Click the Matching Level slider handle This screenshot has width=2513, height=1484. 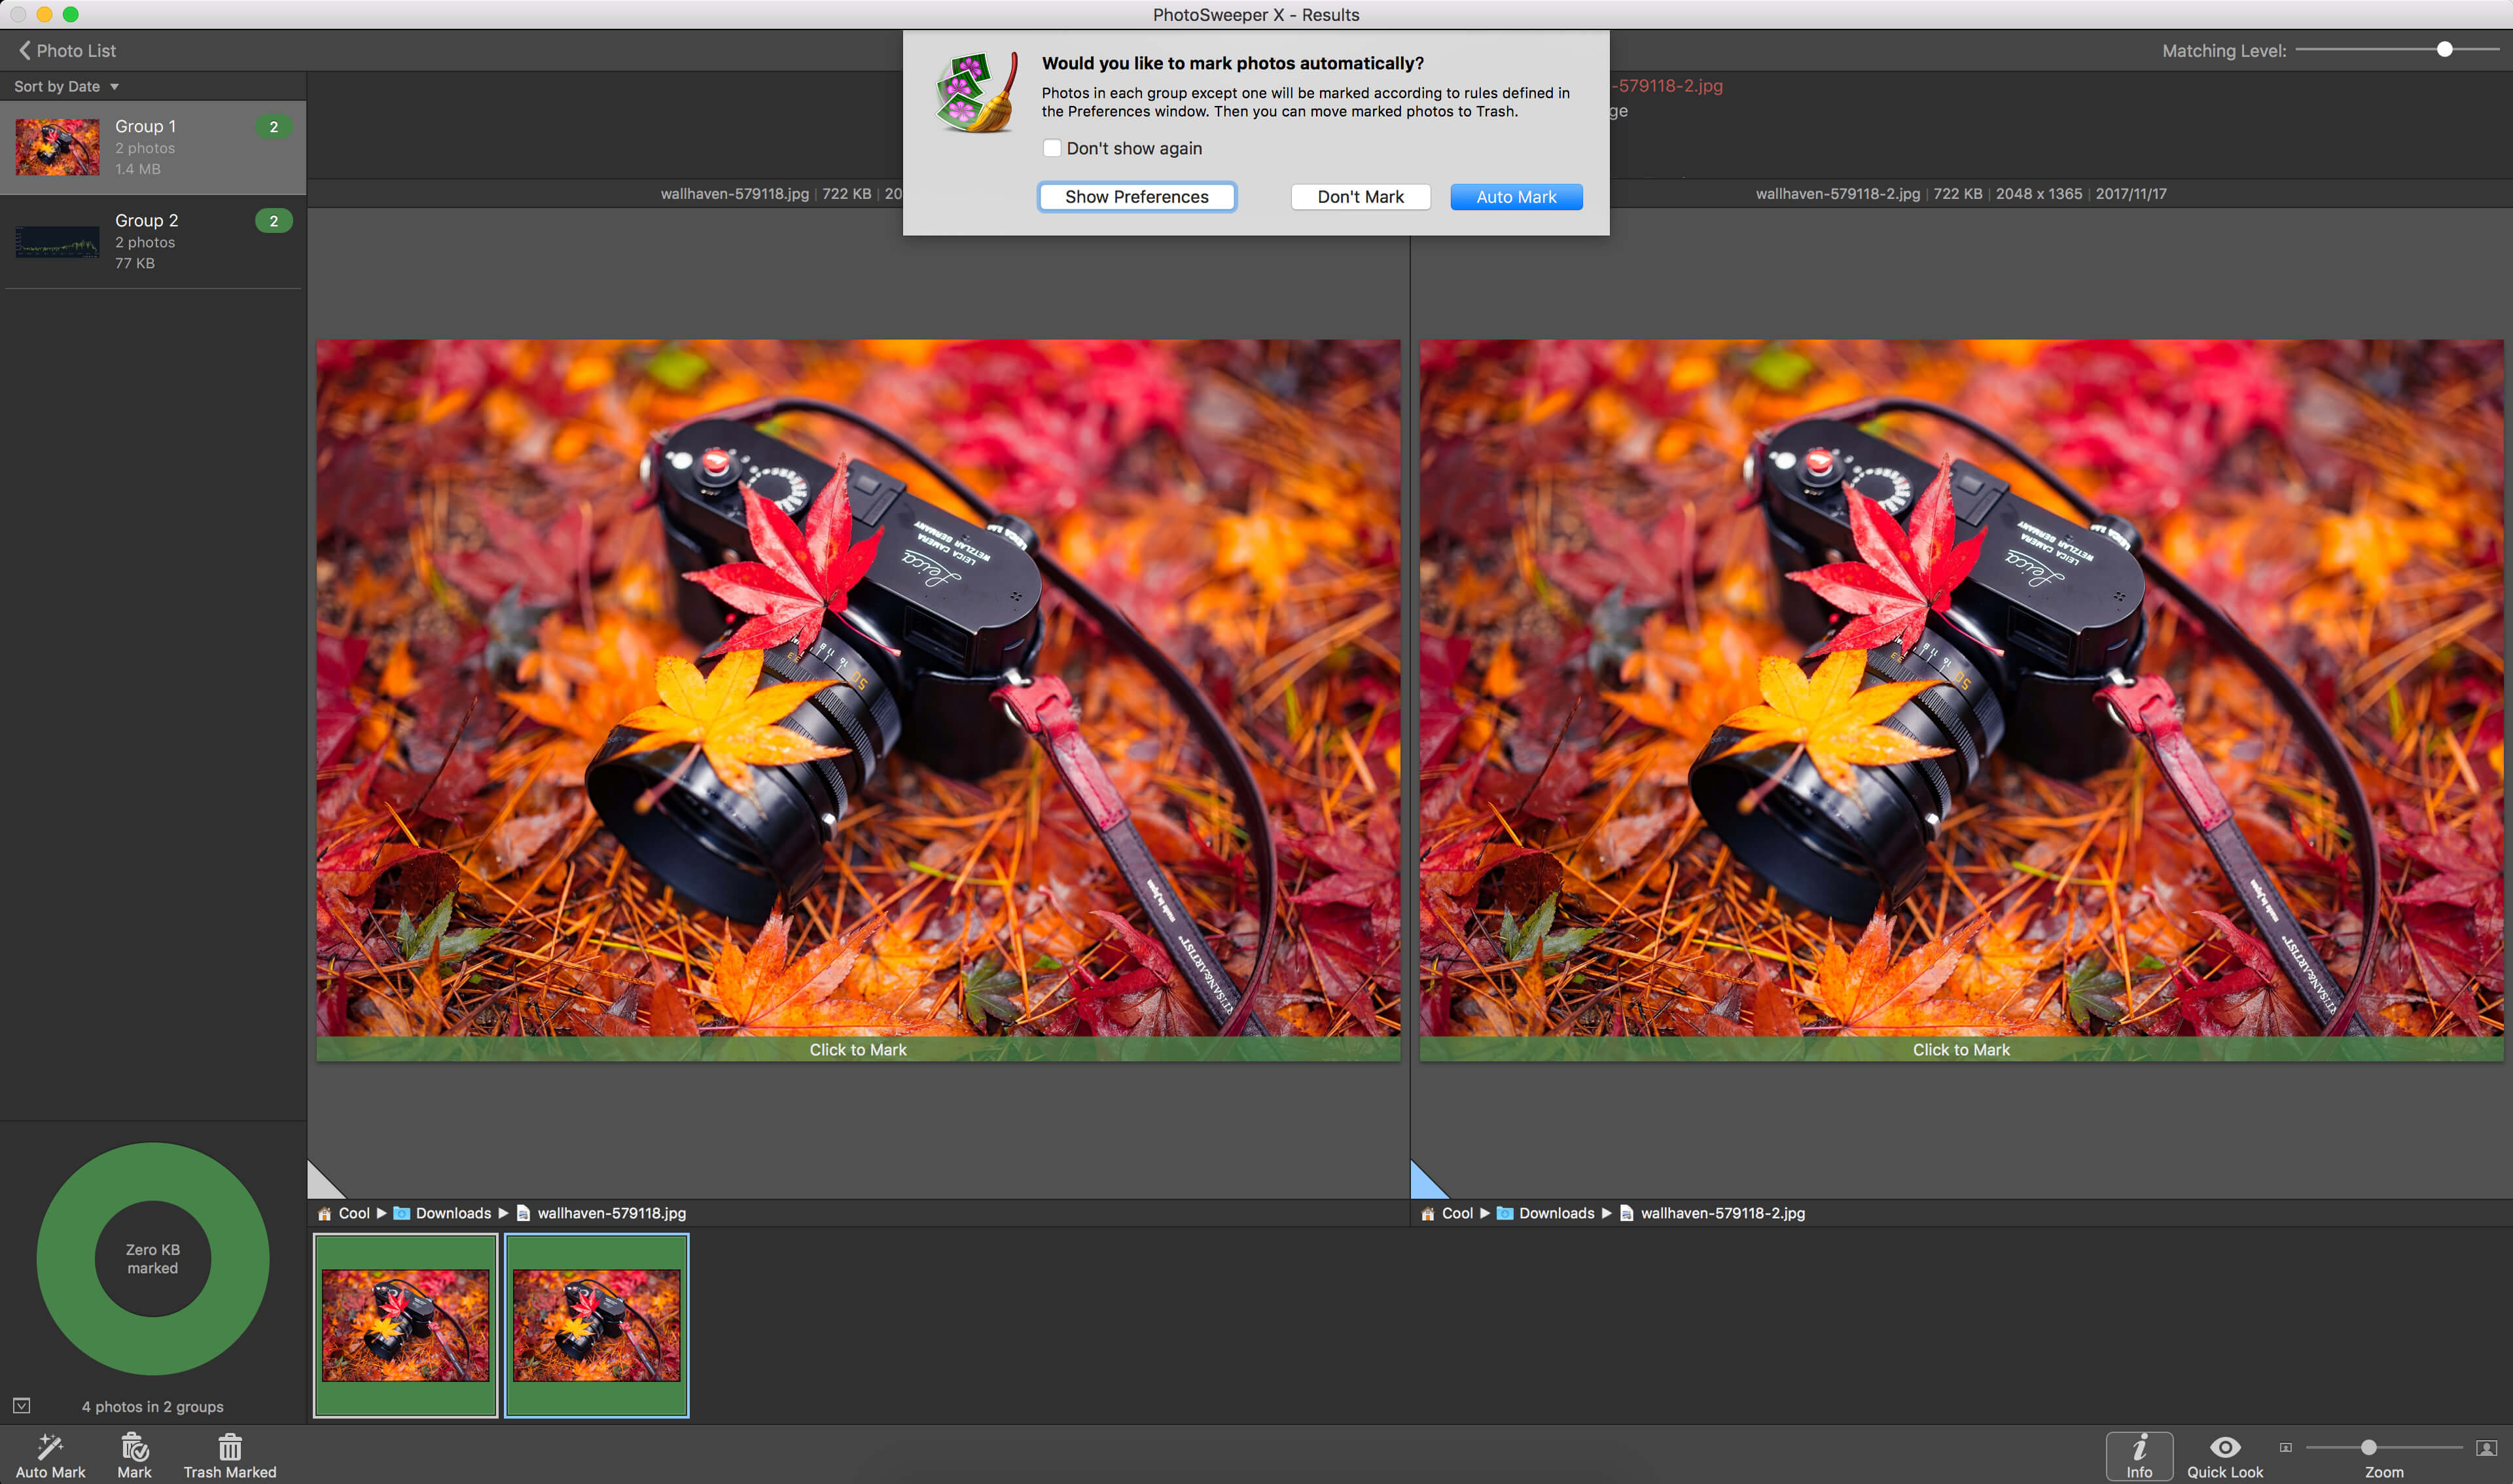(2444, 49)
